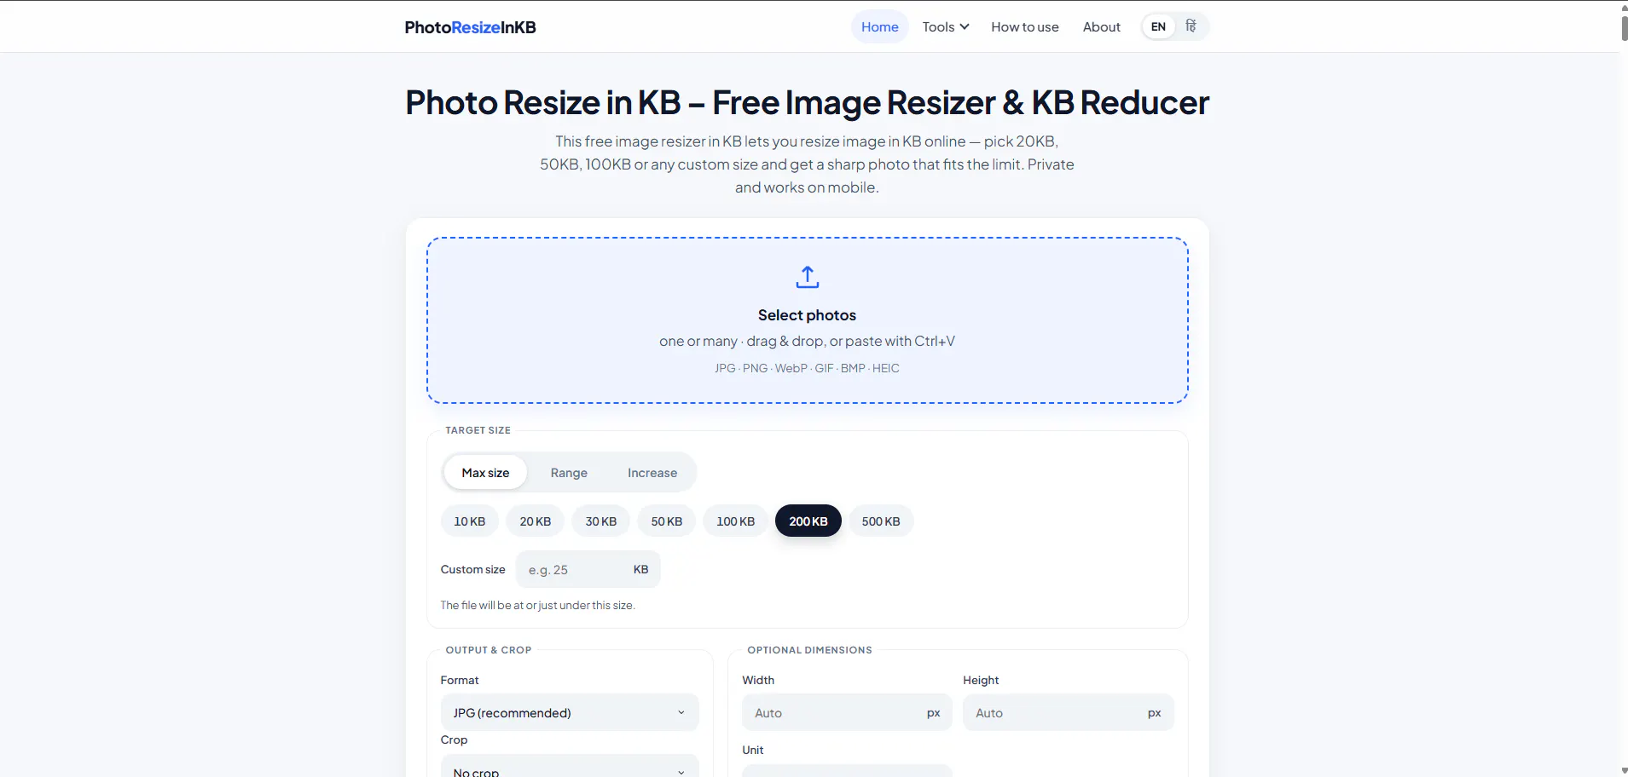1628x777 pixels.
Task: Focus the Custom size KB field
Action: 588,569
